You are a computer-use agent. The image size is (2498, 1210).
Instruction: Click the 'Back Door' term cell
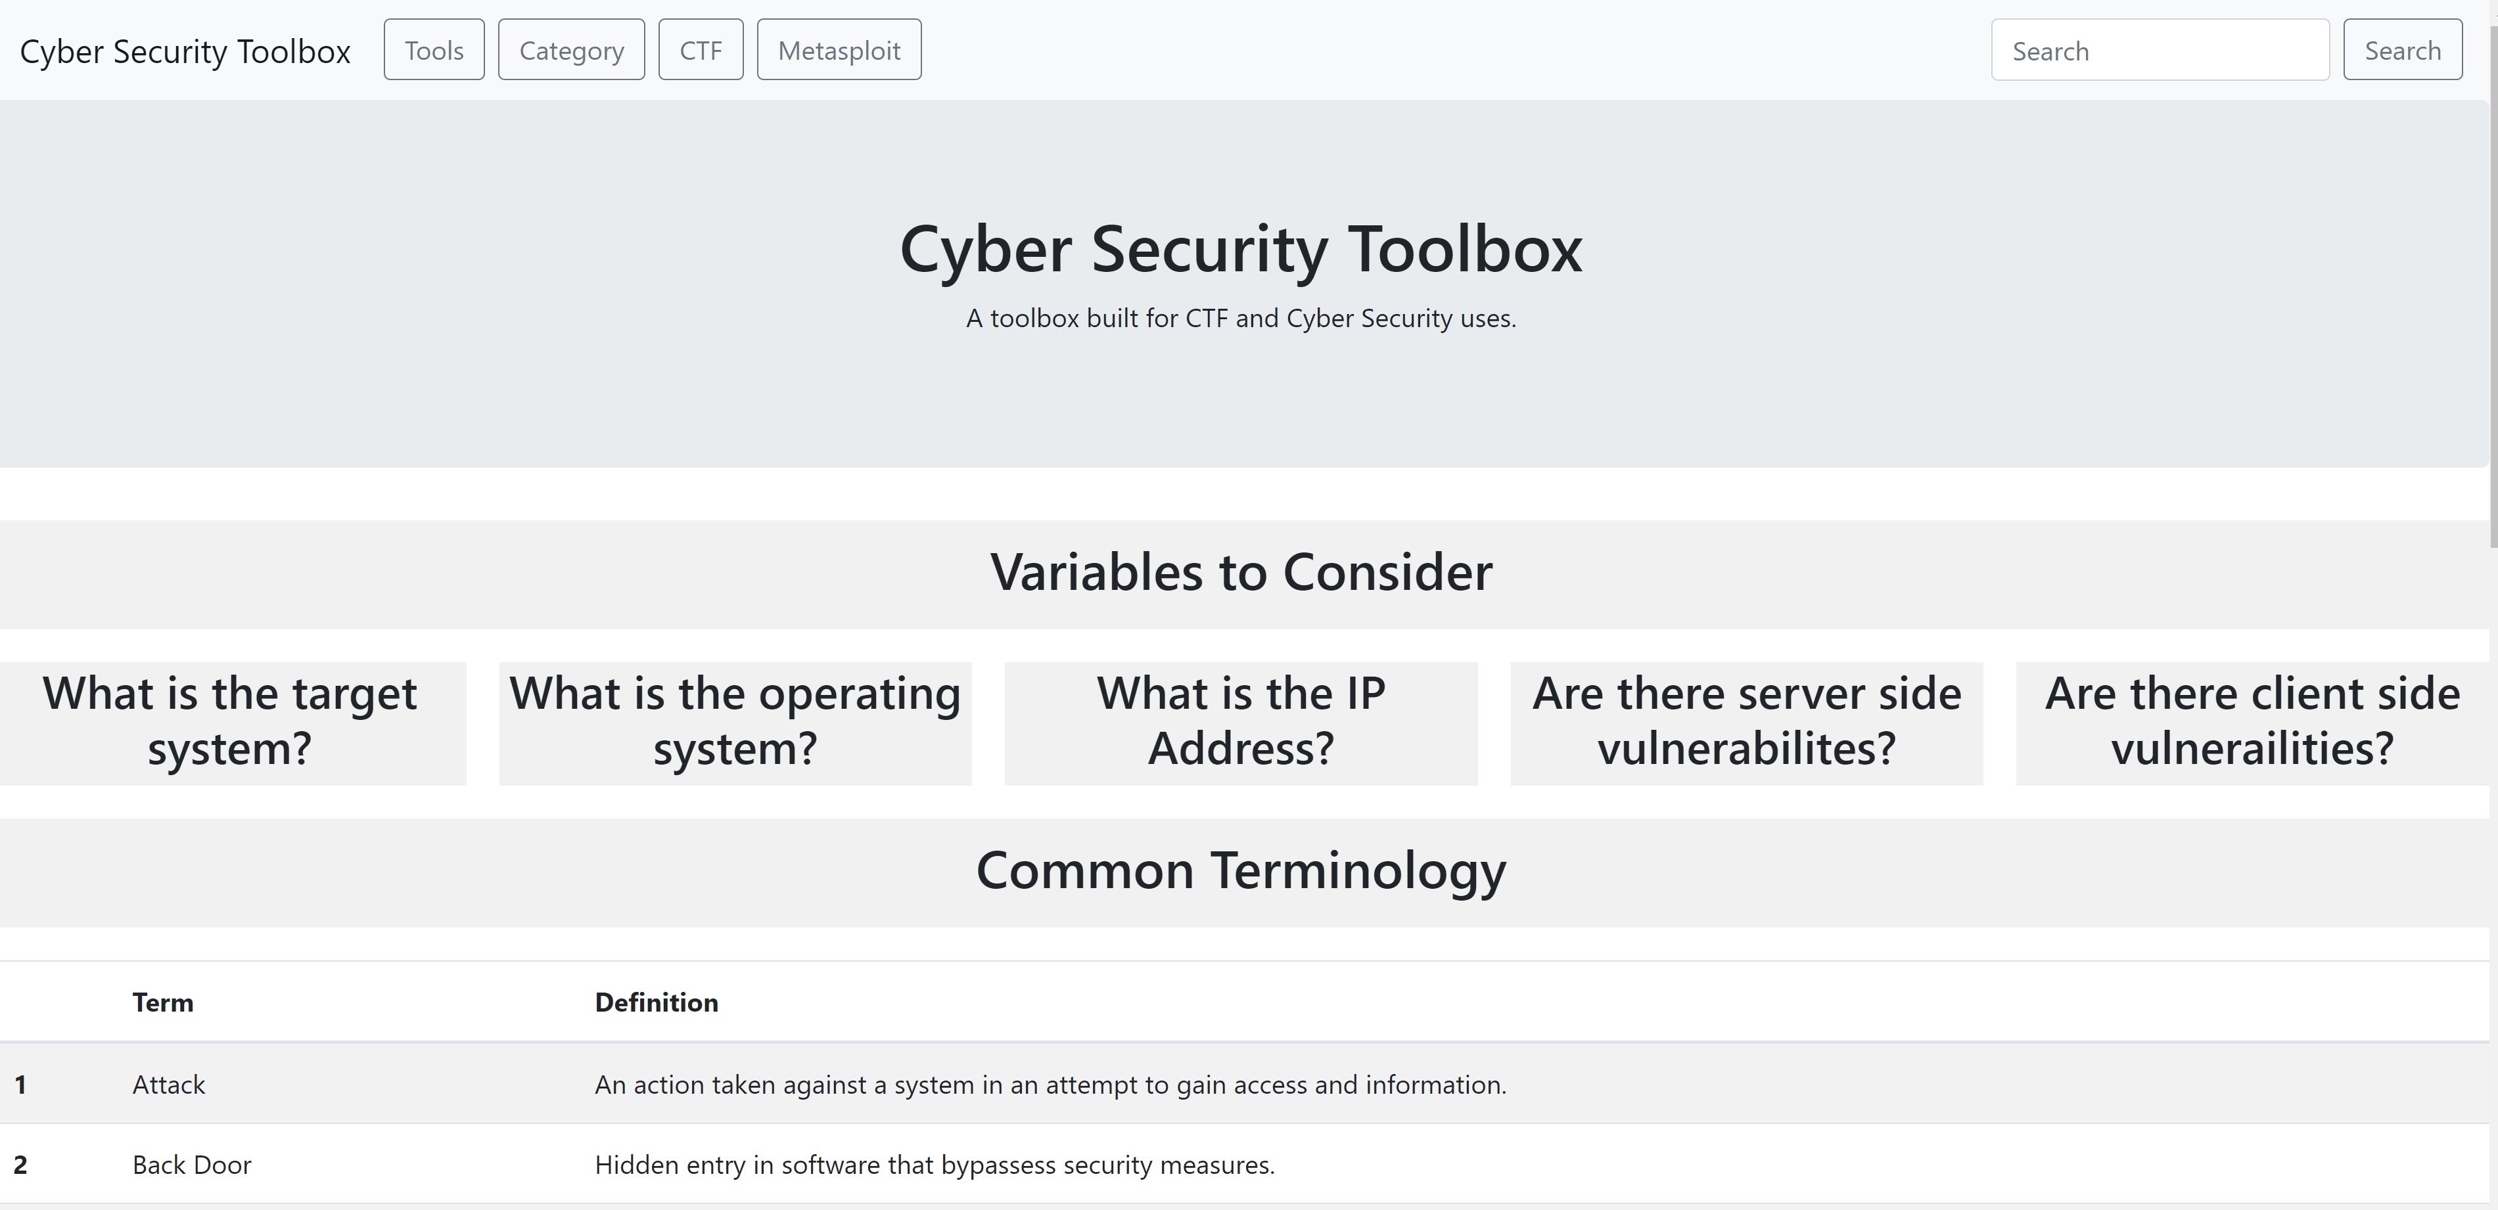[x=192, y=1165]
